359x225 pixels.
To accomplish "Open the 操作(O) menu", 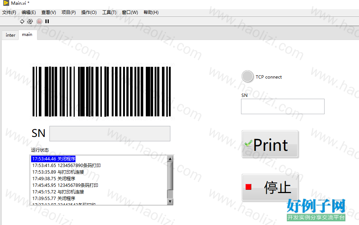I will coord(89,12).
